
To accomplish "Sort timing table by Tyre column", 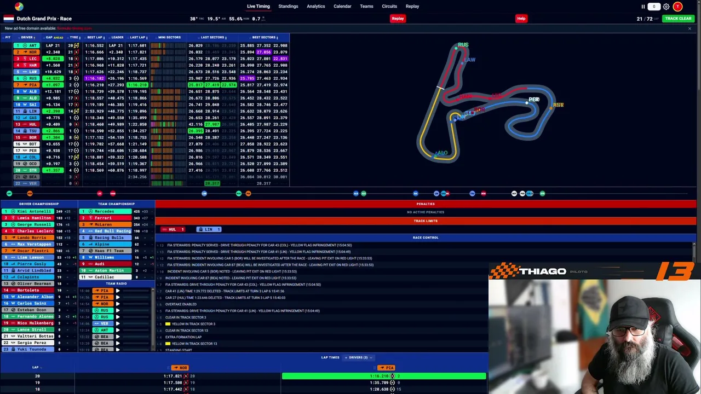I will [74, 37].
